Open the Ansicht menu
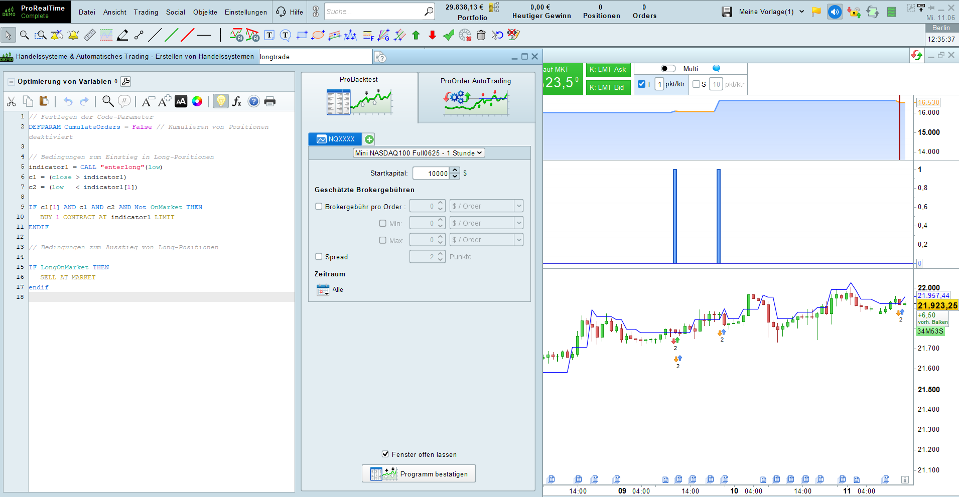Viewport: 959px width, 497px height. coord(115,12)
